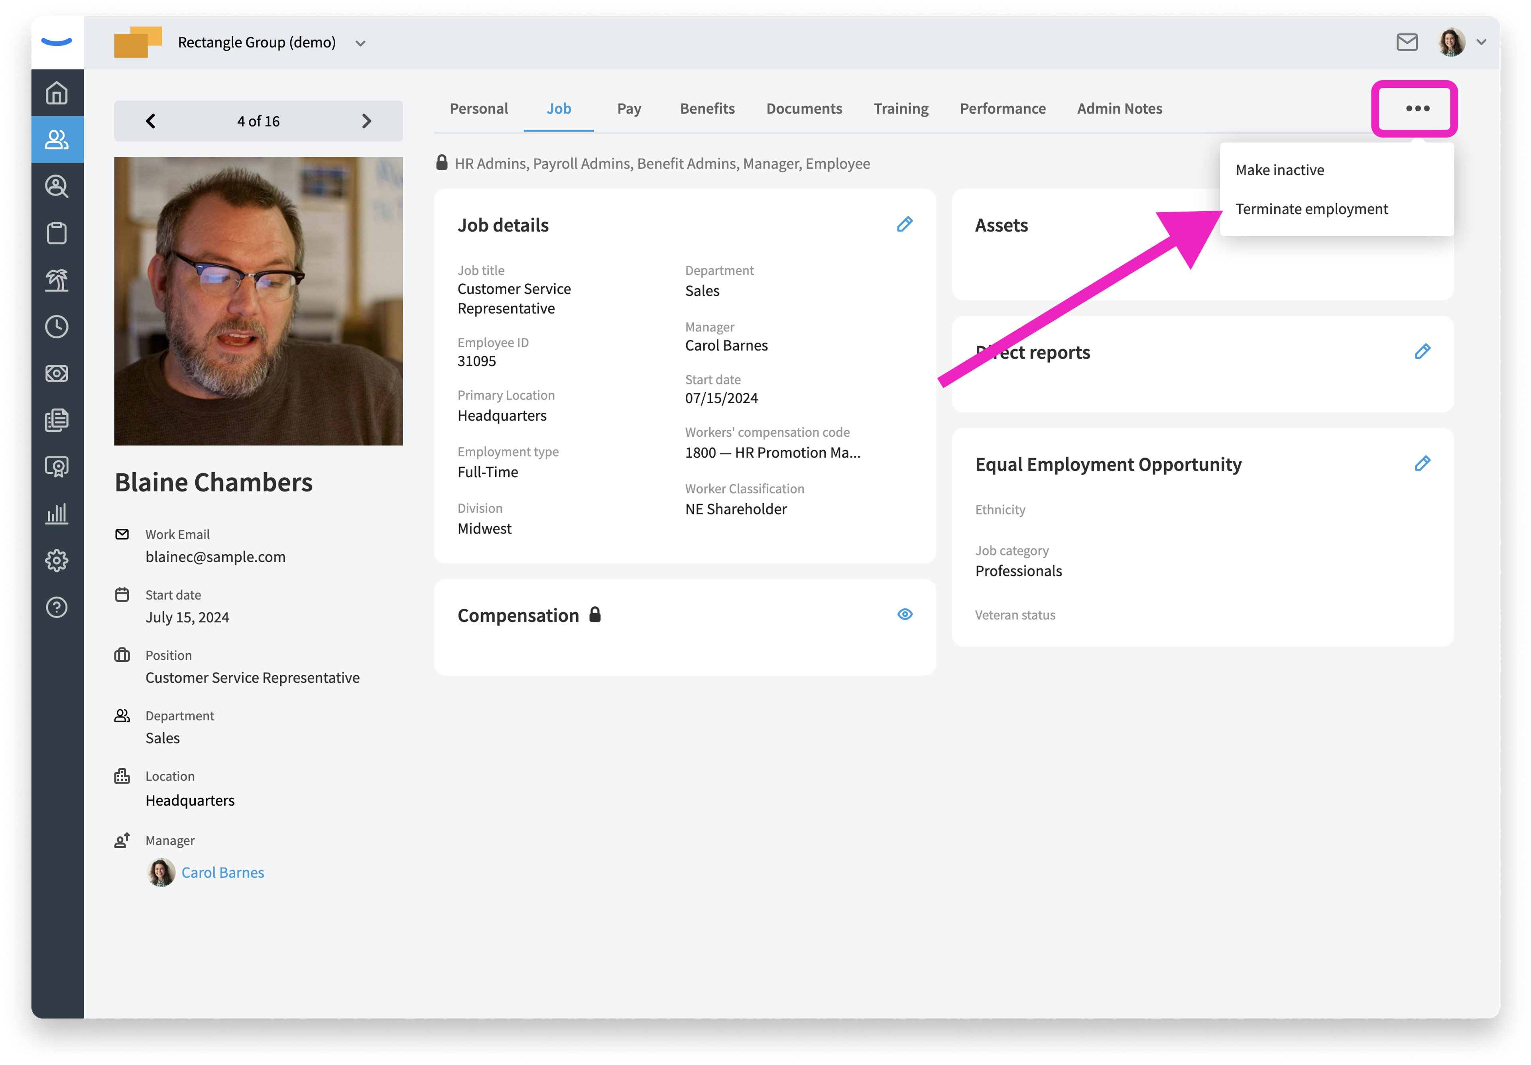The height and width of the screenshot is (1065, 1531).
Task: Expand the Rectangle Group company dropdown
Action: pos(360,43)
